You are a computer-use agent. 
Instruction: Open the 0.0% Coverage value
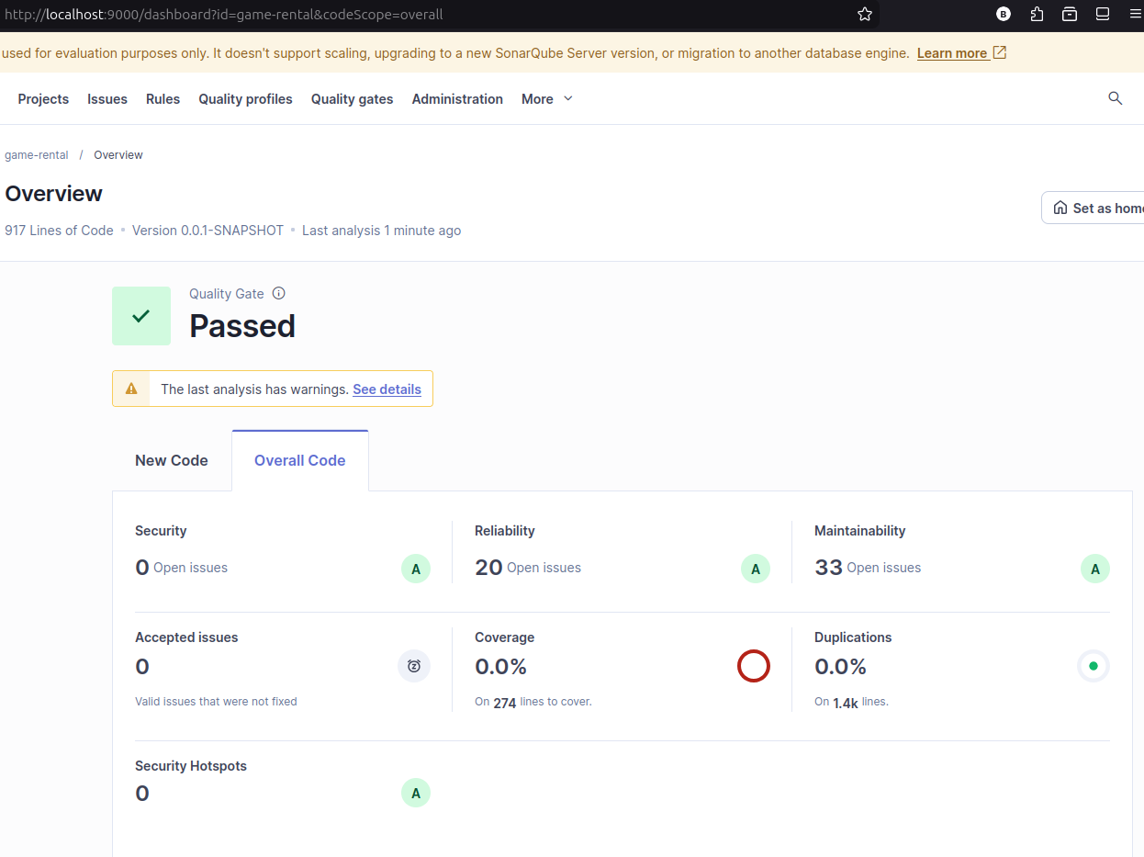tap(501, 666)
